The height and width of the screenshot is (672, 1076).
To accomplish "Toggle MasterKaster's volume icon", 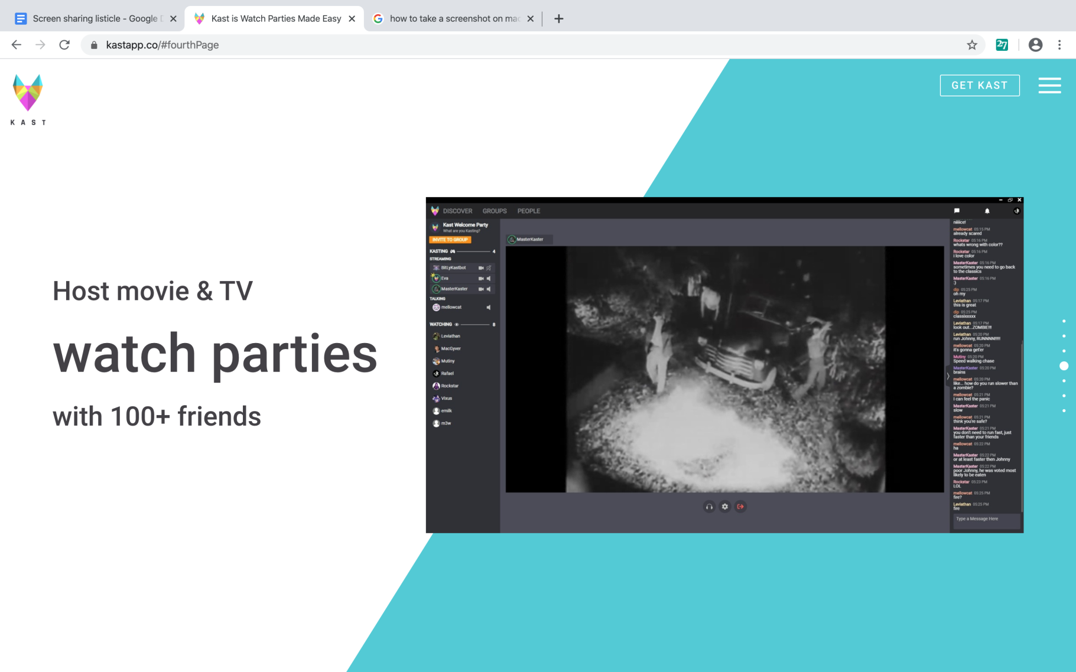I will click(x=489, y=289).
